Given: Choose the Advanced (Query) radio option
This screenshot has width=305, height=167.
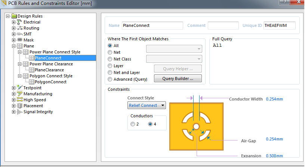Looking at the screenshot, I should tap(110, 79).
